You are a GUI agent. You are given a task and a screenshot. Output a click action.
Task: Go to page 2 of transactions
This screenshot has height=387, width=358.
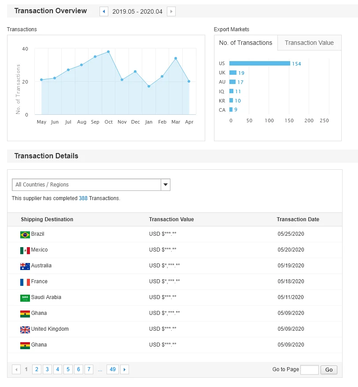tap(37, 369)
